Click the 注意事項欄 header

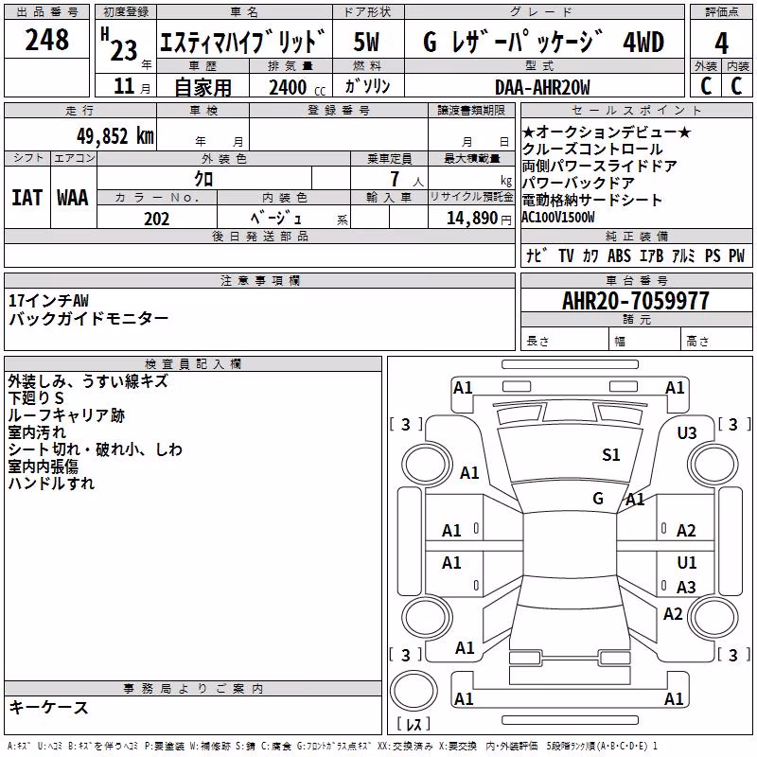pyautogui.click(x=260, y=280)
